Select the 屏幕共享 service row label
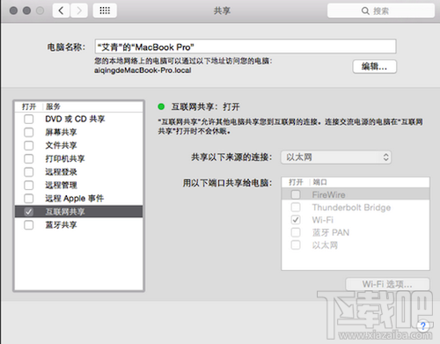440x344 pixels. pos(61,132)
